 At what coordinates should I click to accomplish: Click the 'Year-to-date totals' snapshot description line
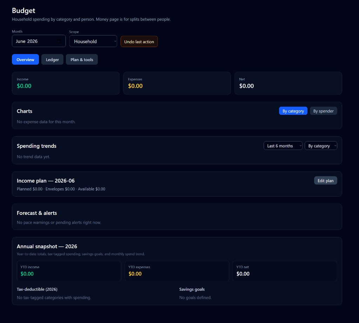(81, 254)
